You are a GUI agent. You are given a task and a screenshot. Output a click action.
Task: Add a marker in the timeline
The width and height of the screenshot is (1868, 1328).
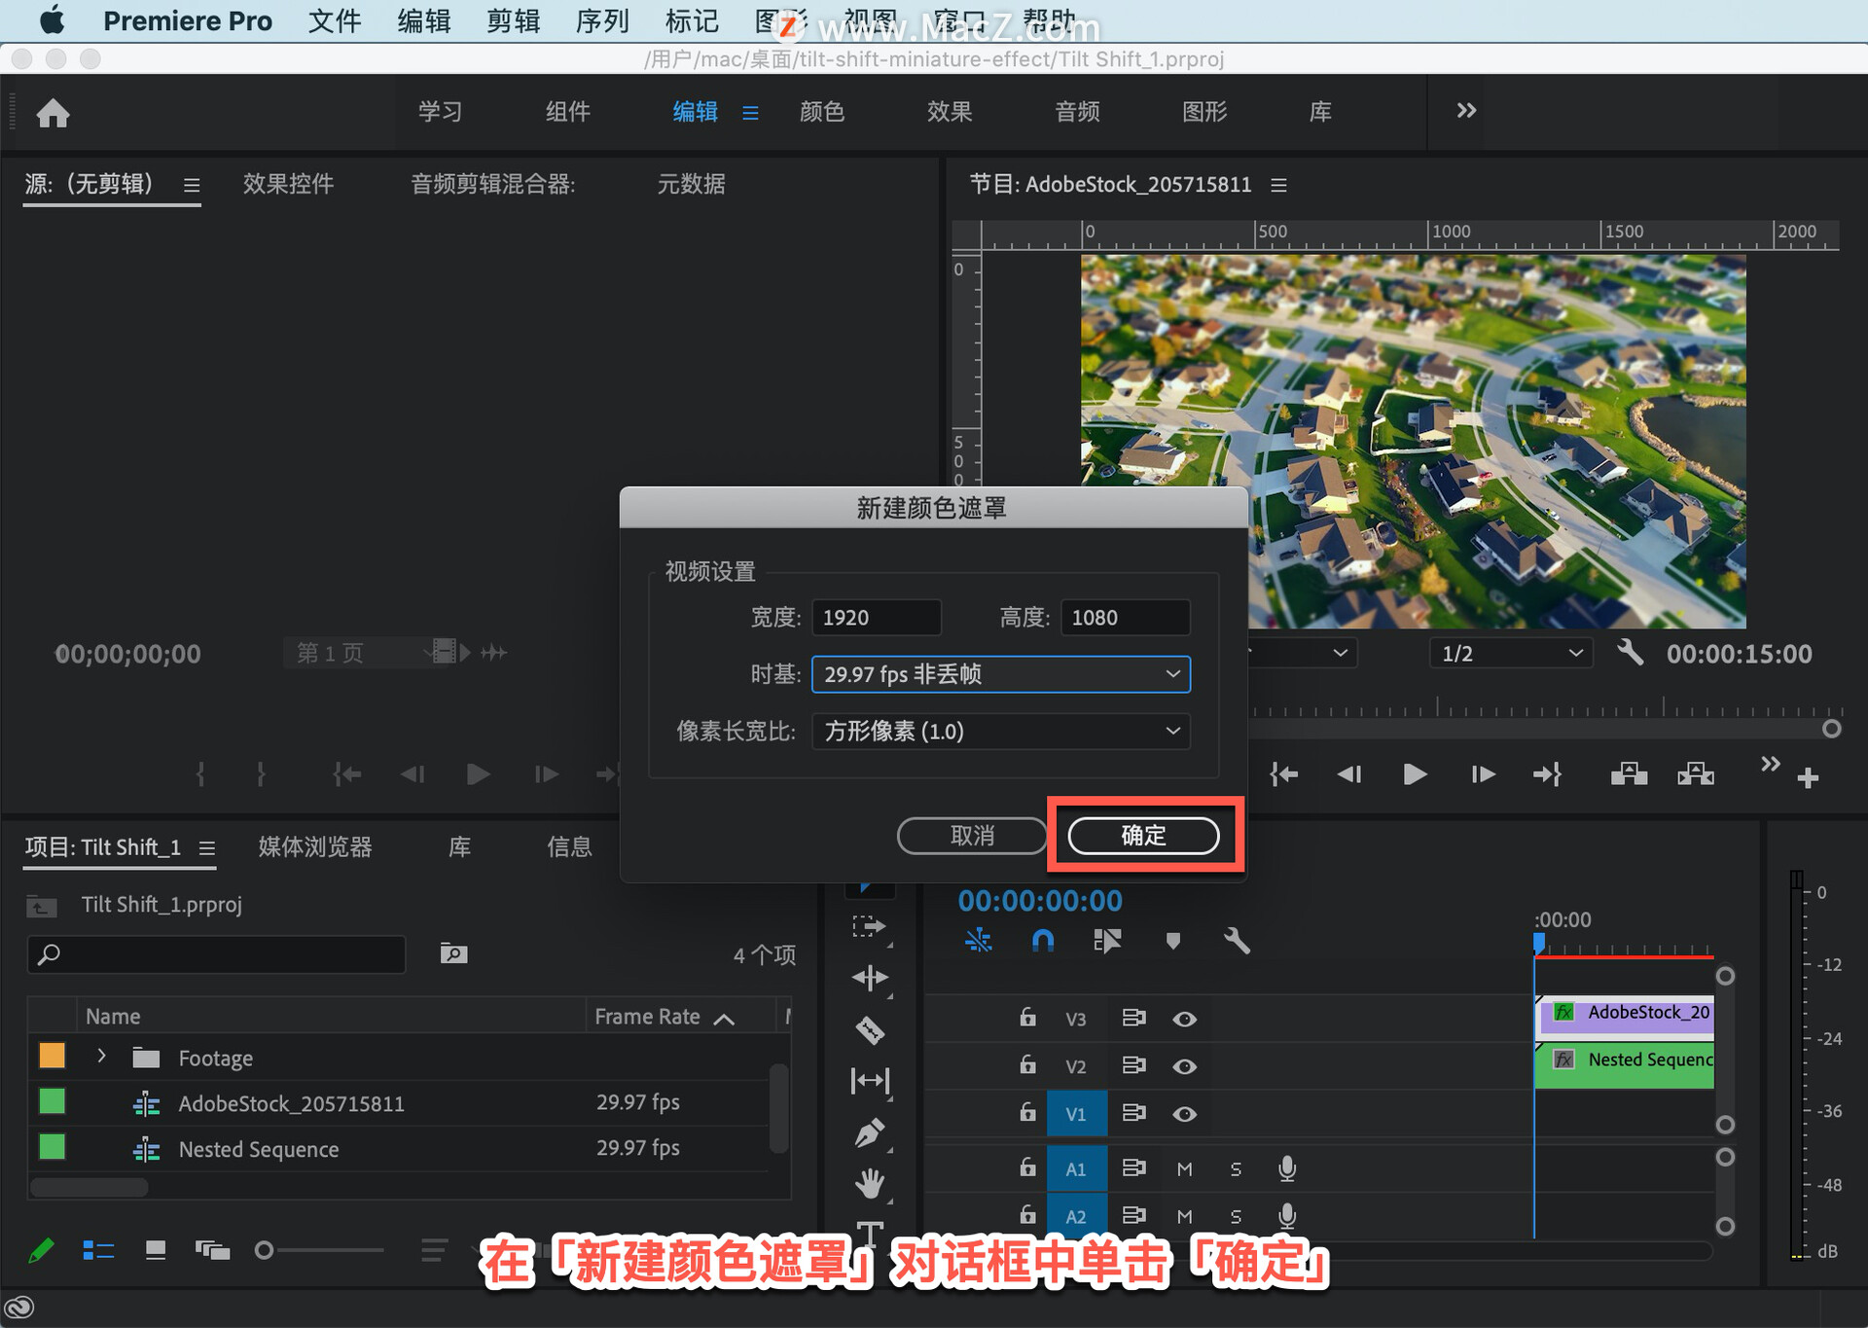[x=1172, y=940]
